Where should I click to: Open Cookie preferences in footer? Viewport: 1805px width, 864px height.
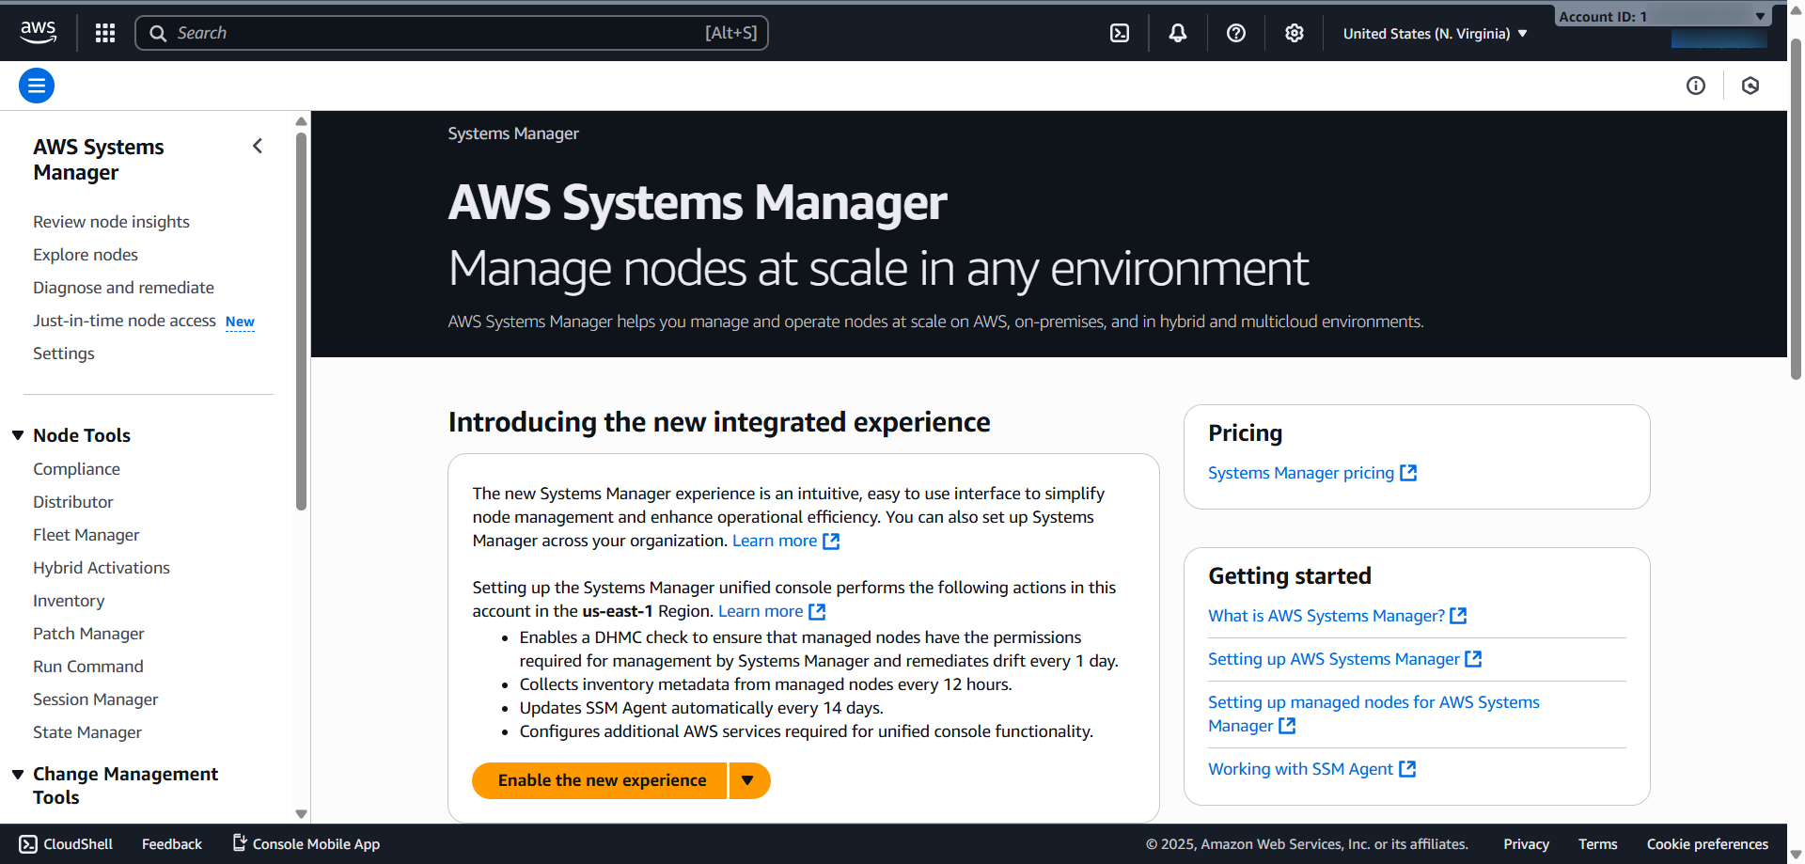(x=1707, y=844)
